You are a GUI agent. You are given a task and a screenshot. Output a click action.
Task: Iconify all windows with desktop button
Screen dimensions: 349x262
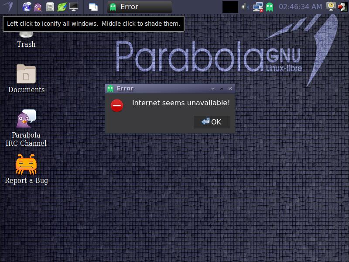tap(93, 7)
